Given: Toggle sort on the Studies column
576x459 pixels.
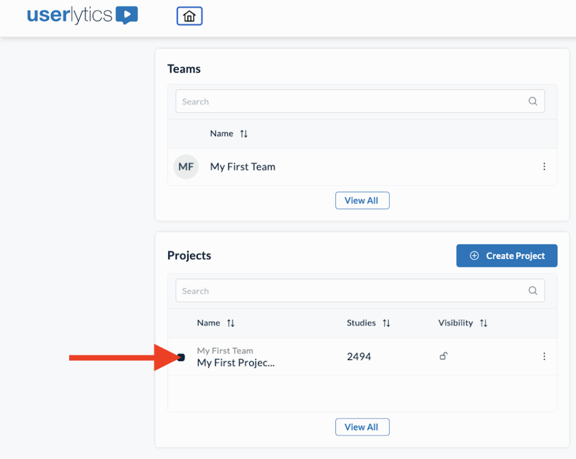Looking at the screenshot, I should [388, 323].
